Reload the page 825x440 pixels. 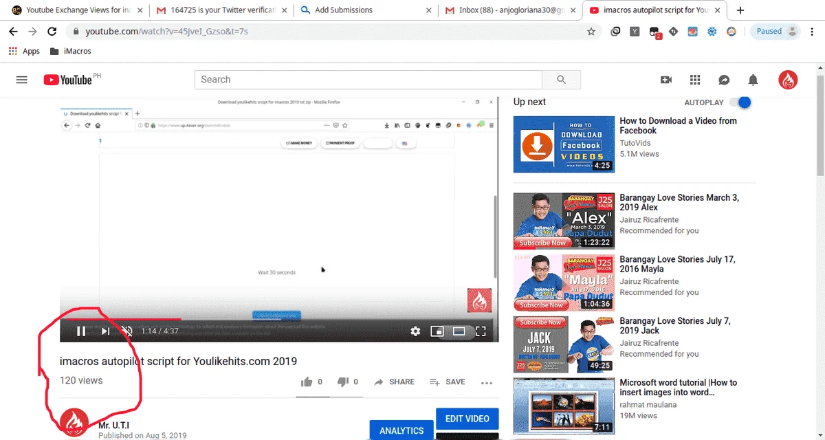point(52,31)
